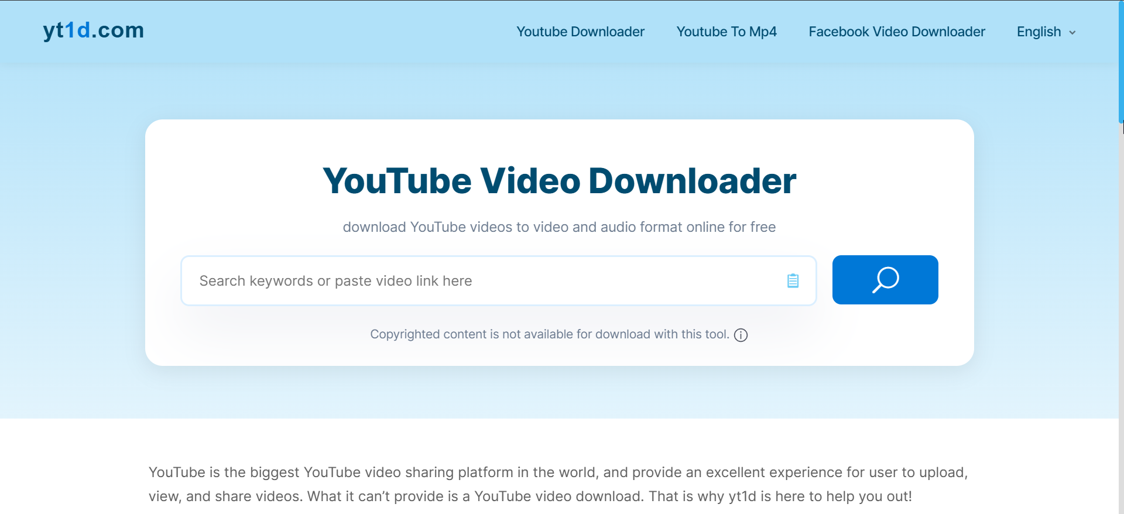Click the paragraph starting 'YouTube is the biggest'
Screen dimensions: 1124x514
(x=558, y=484)
